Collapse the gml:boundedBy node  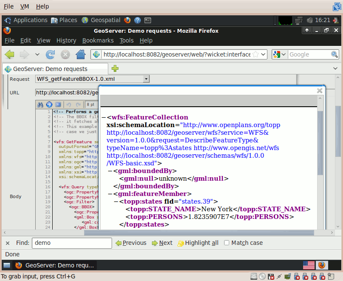110,171
